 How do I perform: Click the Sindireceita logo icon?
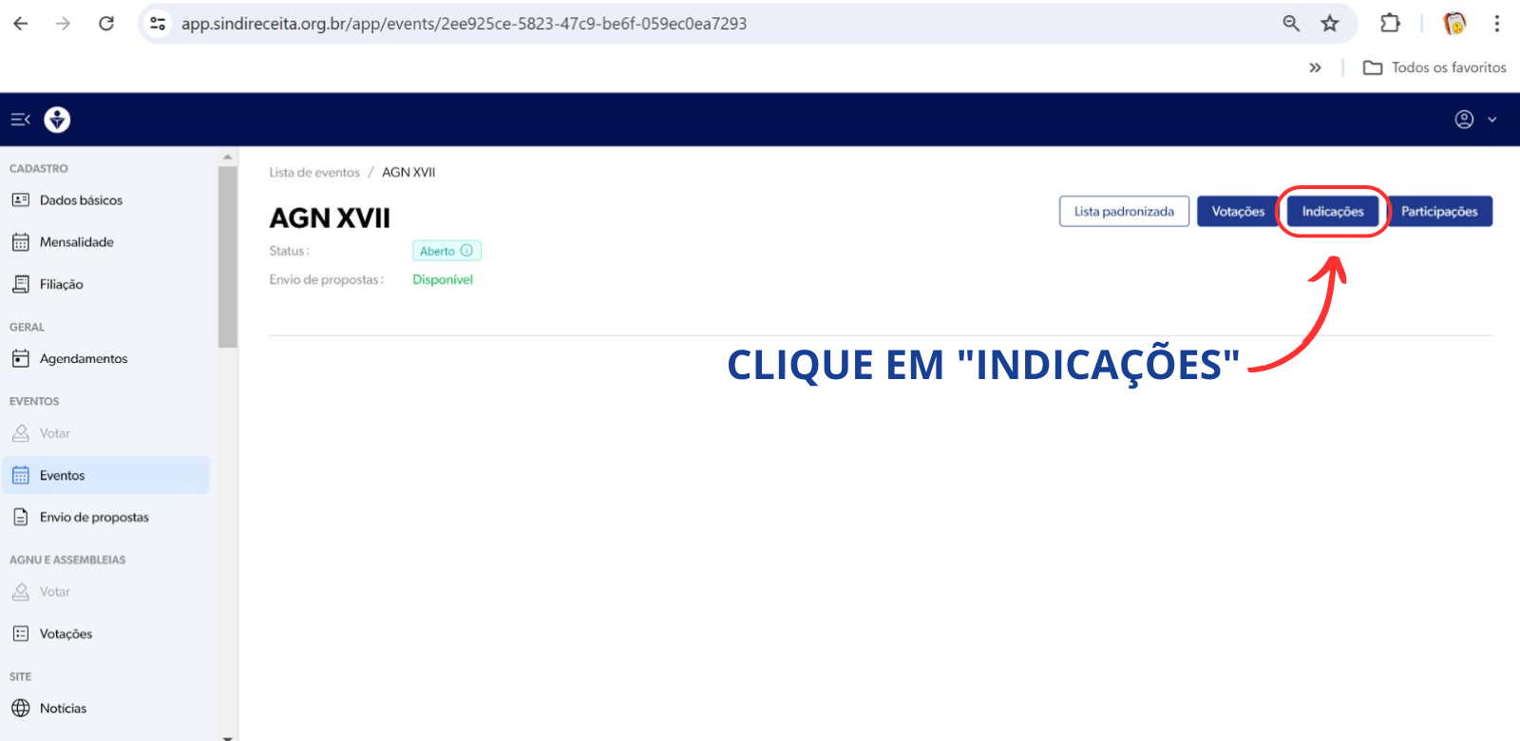tap(57, 120)
